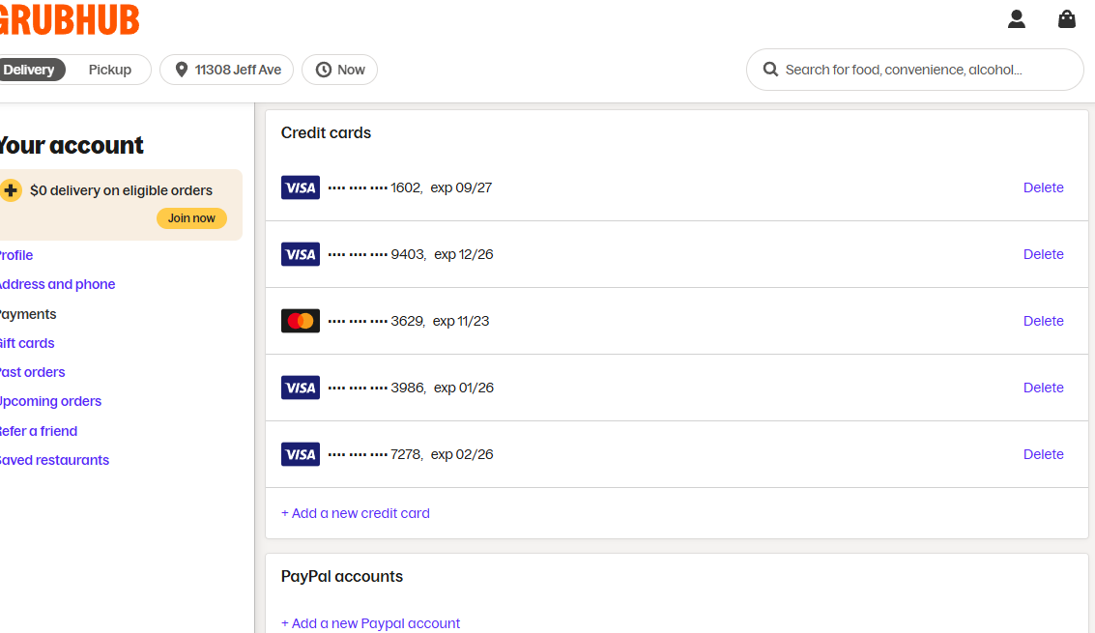Click the Visa logo for card 7278

pyautogui.click(x=301, y=454)
